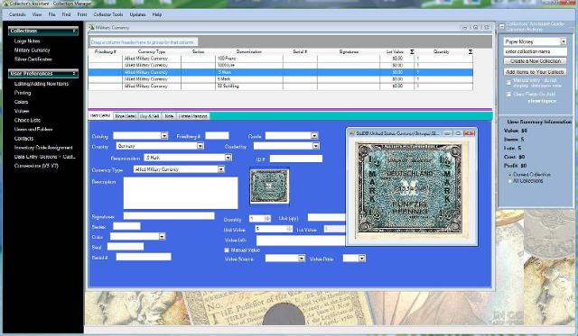Open the Catalog dropdown
Screen dimensions: 578x336
(164, 136)
